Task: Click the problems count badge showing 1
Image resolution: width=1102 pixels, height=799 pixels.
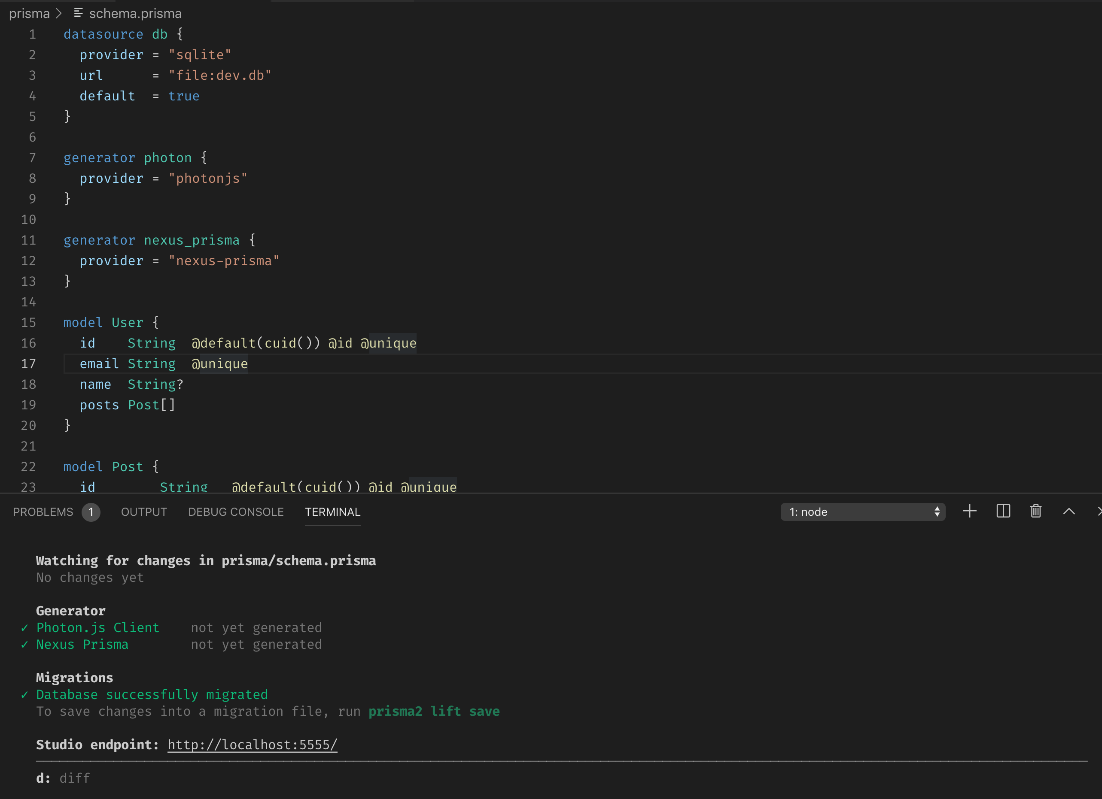Action: click(91, 512)
